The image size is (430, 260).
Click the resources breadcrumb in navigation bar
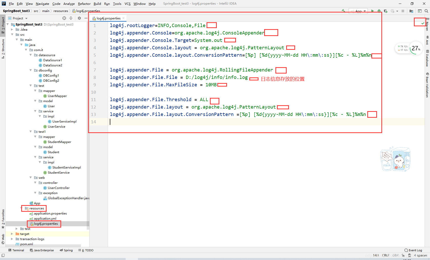[x=61, y=11]
